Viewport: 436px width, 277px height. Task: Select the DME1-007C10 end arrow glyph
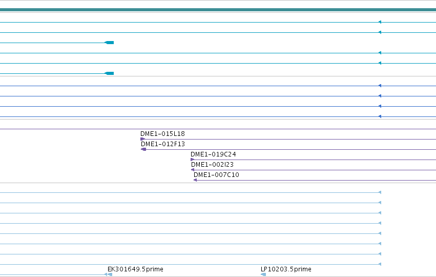[195, 180]
